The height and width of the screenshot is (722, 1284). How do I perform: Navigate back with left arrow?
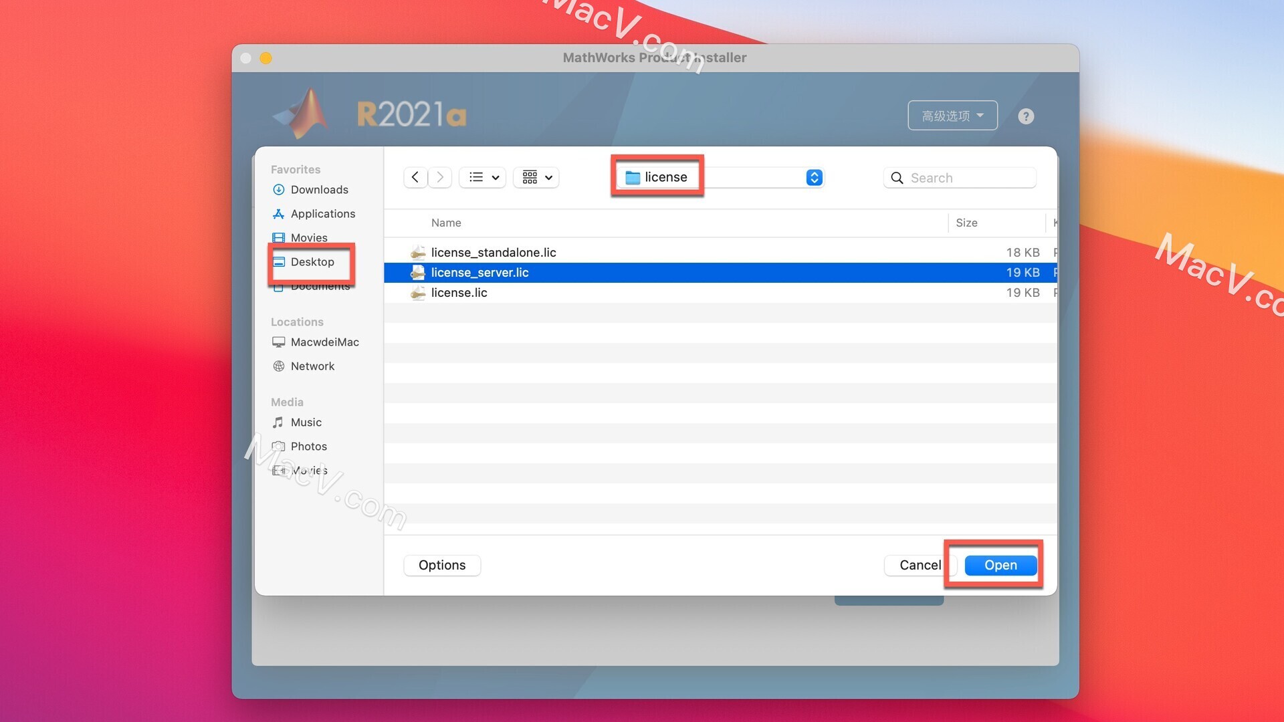point(415,176)
